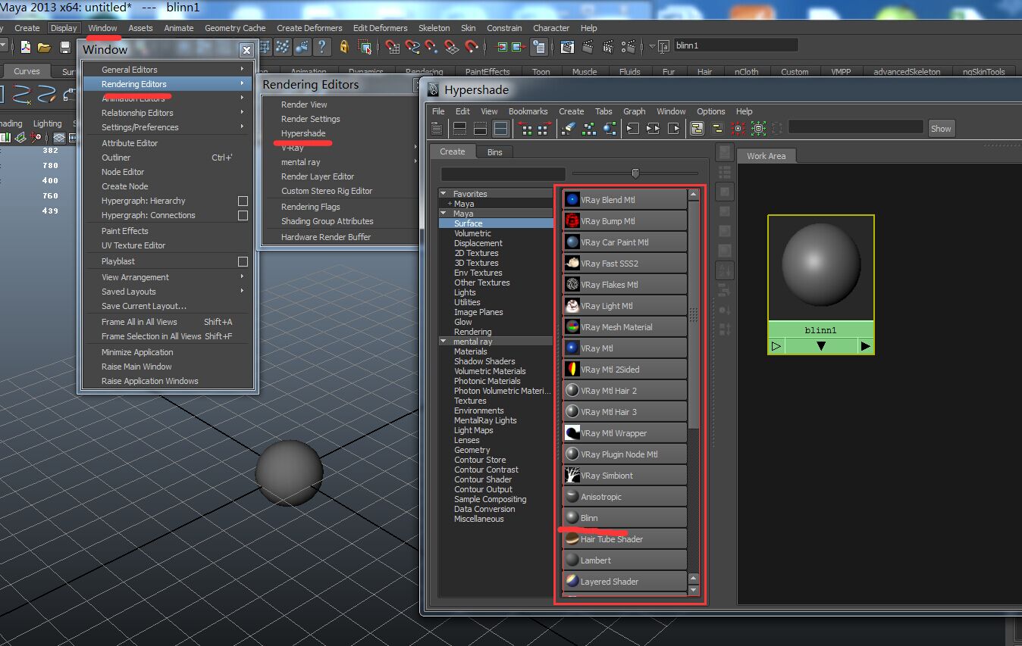Toggle Hypershade container view yellow icon
The height and width of the screenshot is (646, 1022).
click(x=697, y=129)
